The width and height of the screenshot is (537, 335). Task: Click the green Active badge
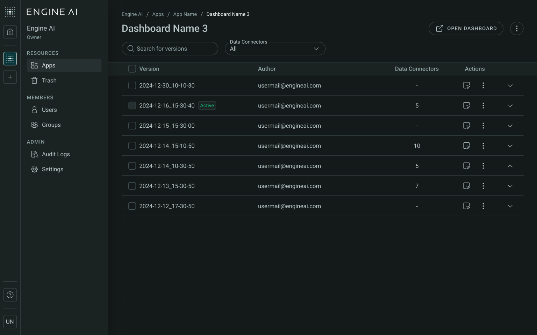[x=207, y=105]
